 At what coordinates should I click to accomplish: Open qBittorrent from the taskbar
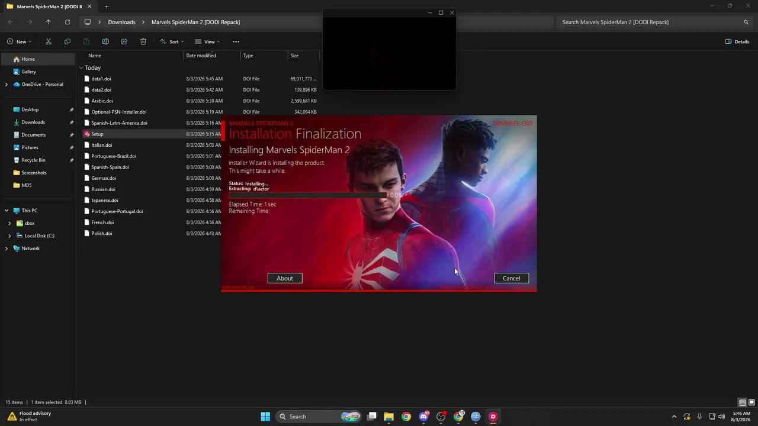tap(476, 417)
